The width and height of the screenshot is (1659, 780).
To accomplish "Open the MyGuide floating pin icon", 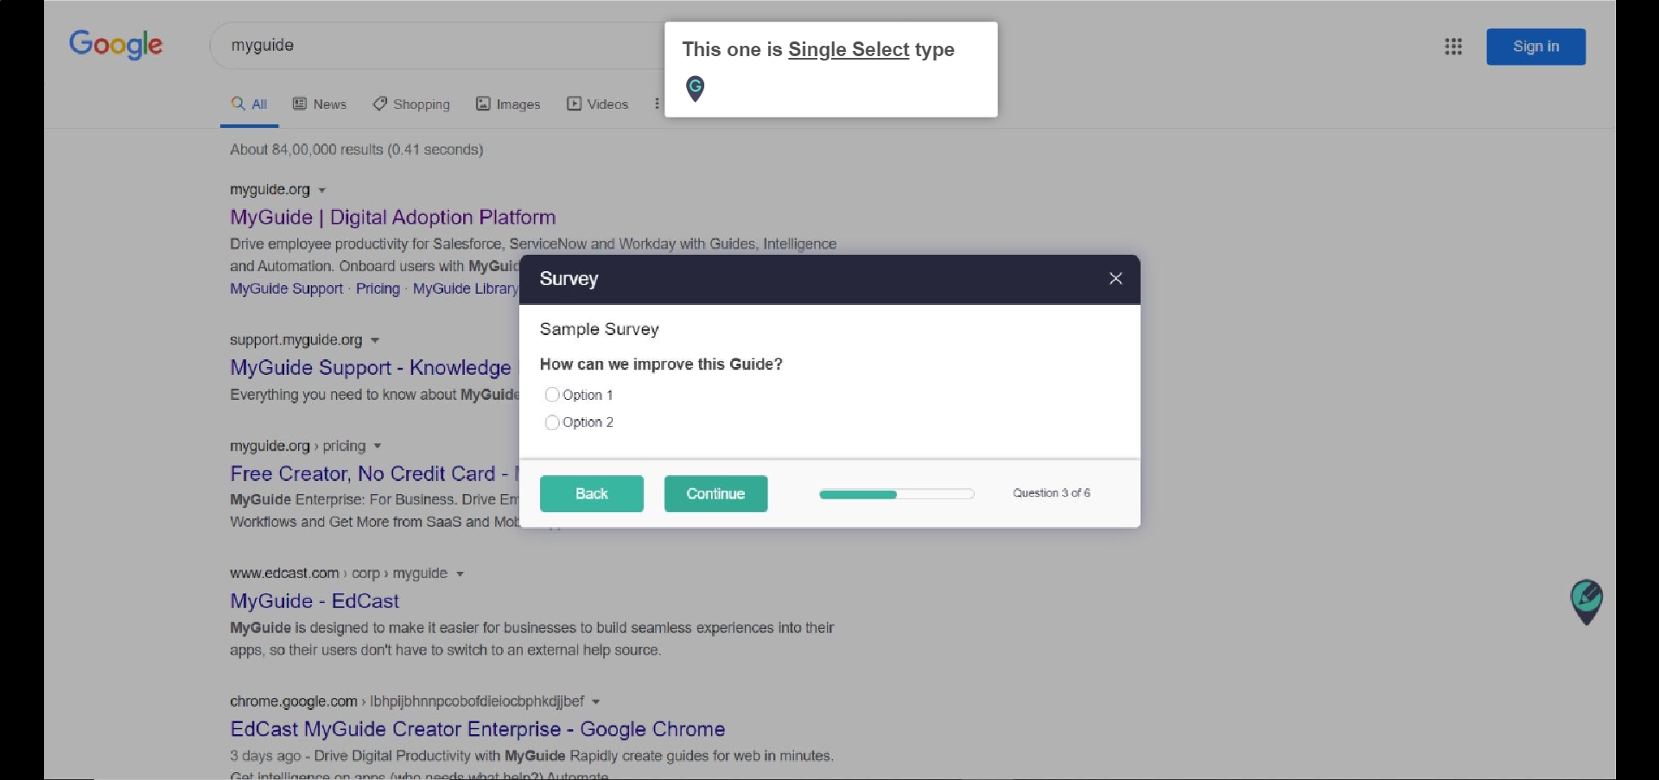I will click(x=1586, y=602).
